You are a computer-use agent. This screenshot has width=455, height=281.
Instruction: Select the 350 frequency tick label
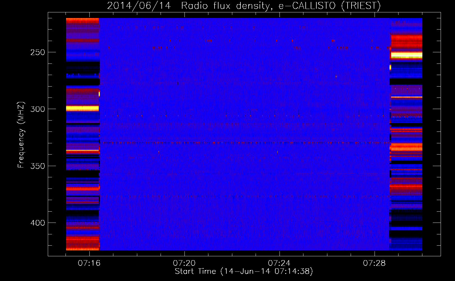pyautogui.click(x=38, y=166)
